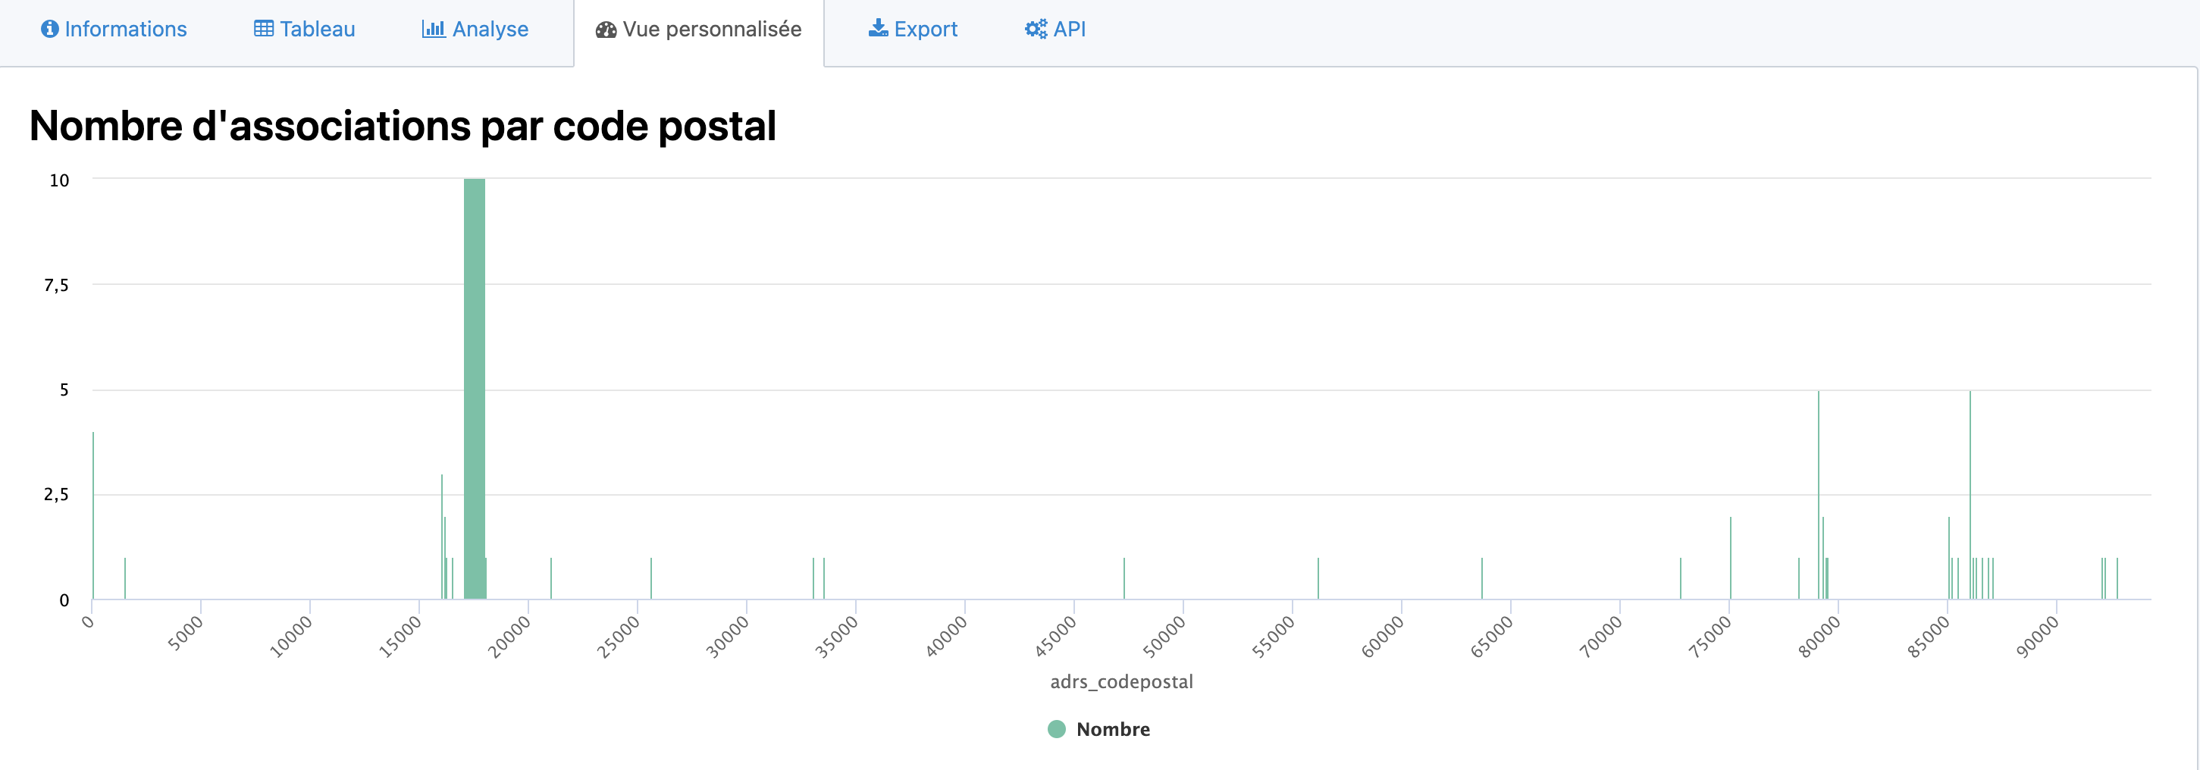
Task: Switch to the Tableau tab
Action: coord(317,29)
